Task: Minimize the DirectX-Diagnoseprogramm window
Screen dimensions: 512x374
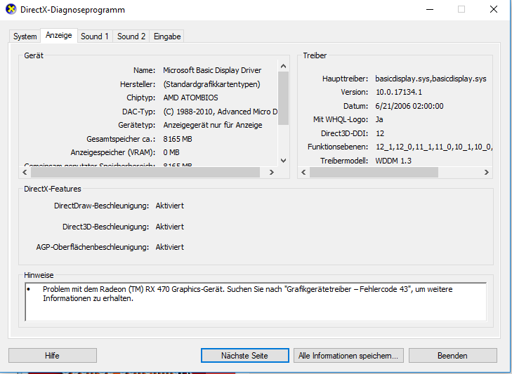Action: (x=430, y=9)
